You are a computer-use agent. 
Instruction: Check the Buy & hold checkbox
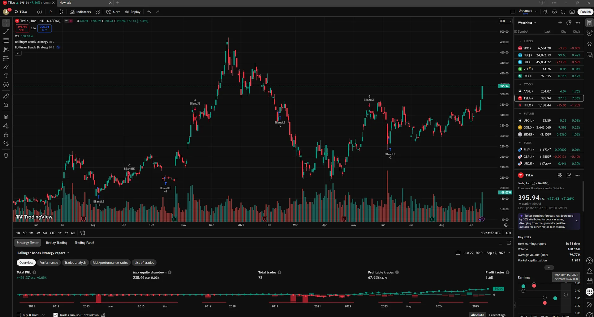coord(19,315)
